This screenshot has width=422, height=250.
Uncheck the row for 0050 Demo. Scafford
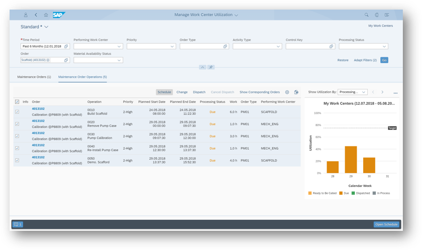point(17,160)
